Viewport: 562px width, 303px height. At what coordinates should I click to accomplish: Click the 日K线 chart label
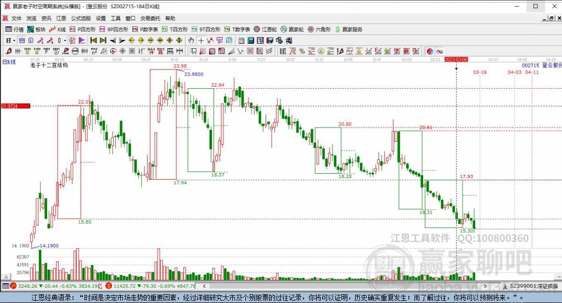(9, 62)
